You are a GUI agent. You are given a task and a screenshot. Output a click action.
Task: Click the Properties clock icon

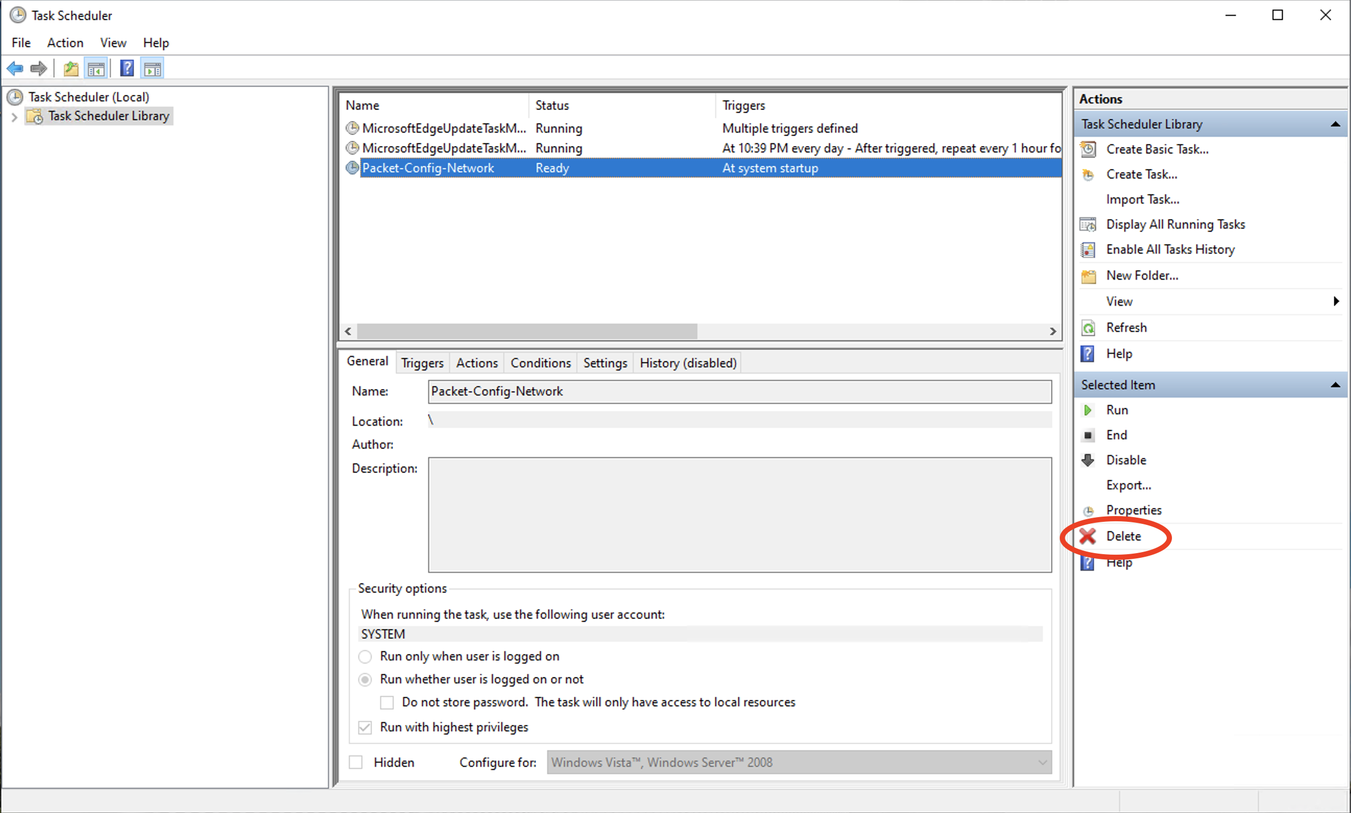tap(1088, 510)
